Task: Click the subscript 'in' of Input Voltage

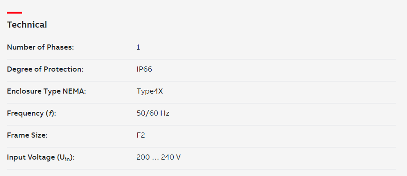Action: point(67,160)
